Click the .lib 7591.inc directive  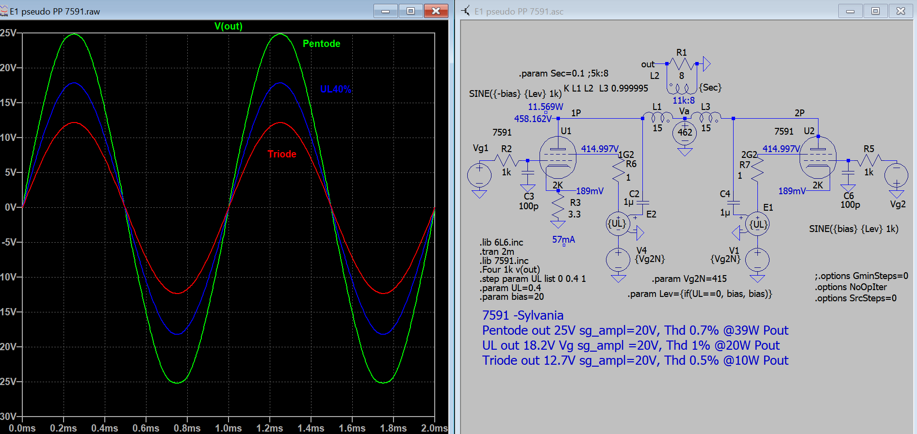(x=504, y=261)
